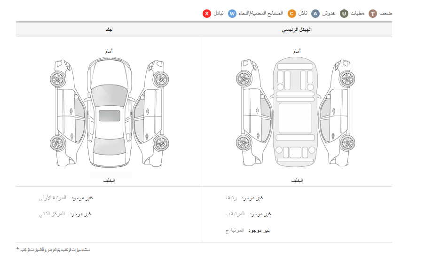Click the brown T 'ضعف' legend icon
This screenshot has height=273, width=425.
(373, 14)
